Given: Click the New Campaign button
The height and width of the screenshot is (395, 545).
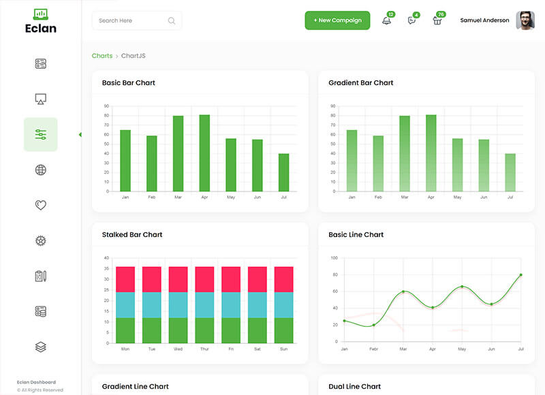Looking at the screenshot, I should click(x=337, y=20).
